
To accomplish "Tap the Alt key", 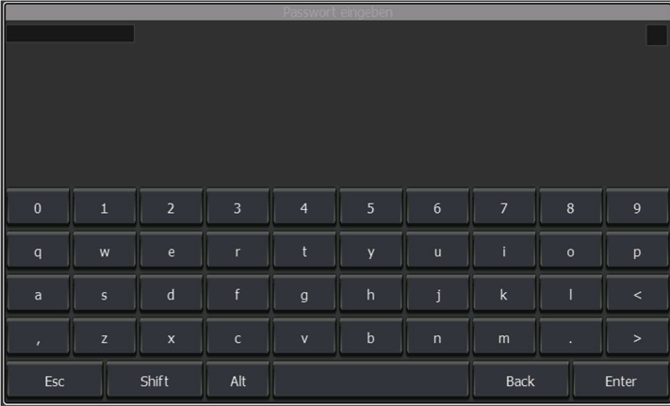I will 238,381.
